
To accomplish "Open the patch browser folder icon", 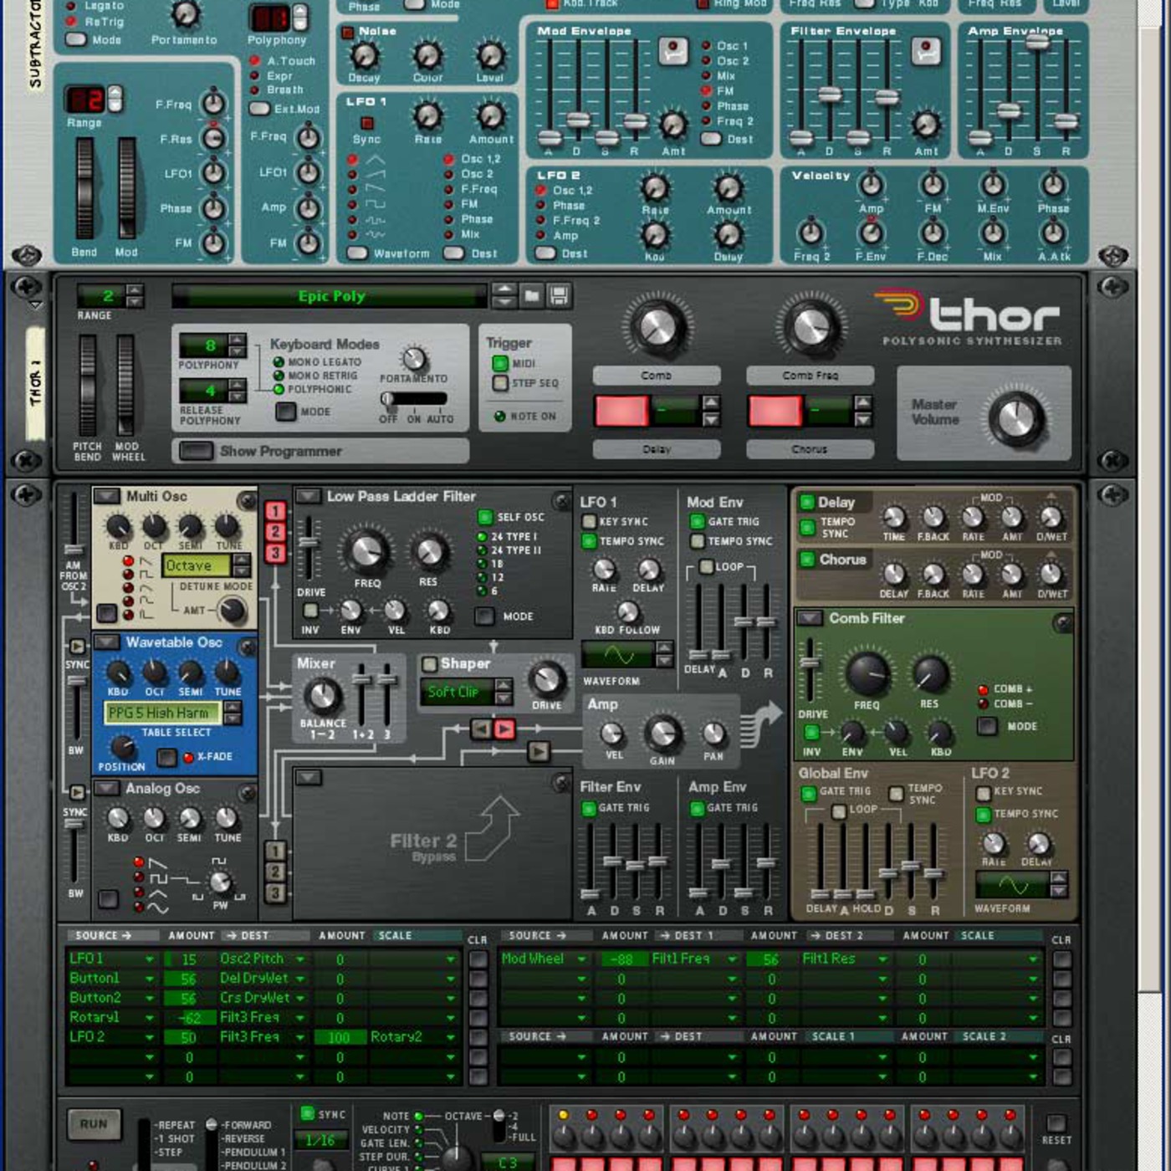I will click(x=532, y=295).
